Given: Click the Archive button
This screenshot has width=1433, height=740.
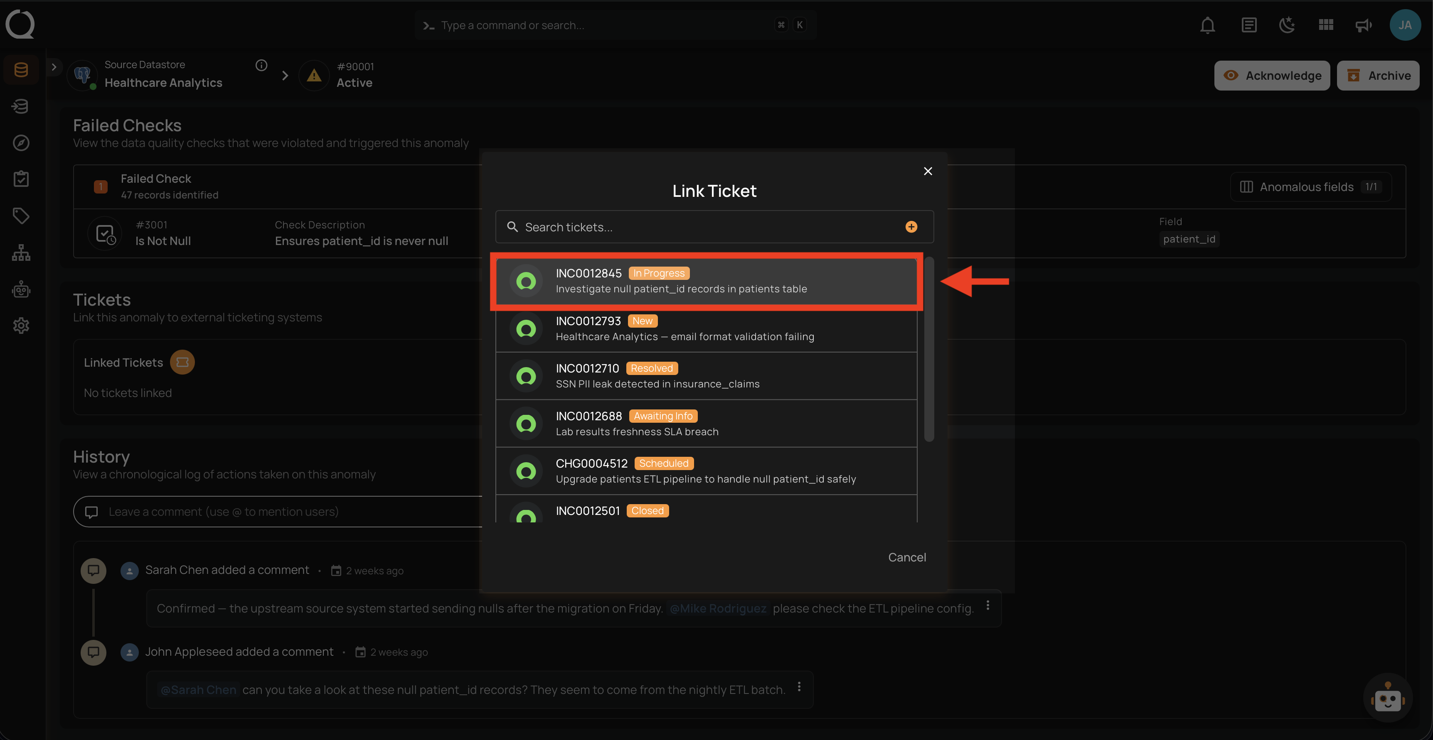Looking at the screenshot, I should 1378,76.
